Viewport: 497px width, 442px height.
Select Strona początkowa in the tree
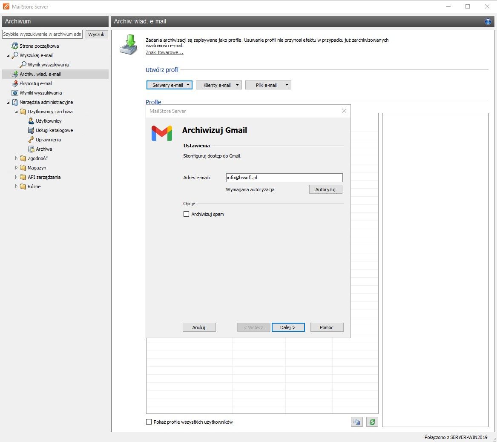[39, 46]
